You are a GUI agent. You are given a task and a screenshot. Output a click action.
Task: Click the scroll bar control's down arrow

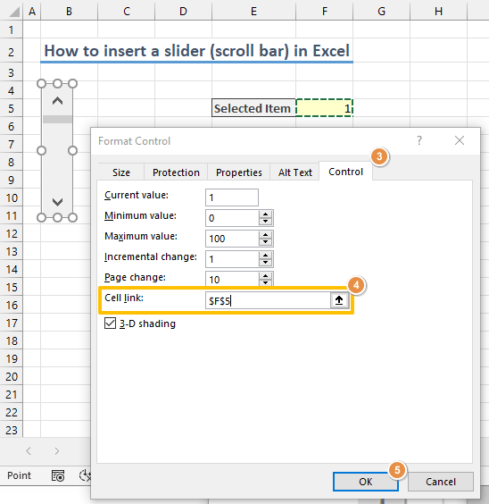[57, 202]
